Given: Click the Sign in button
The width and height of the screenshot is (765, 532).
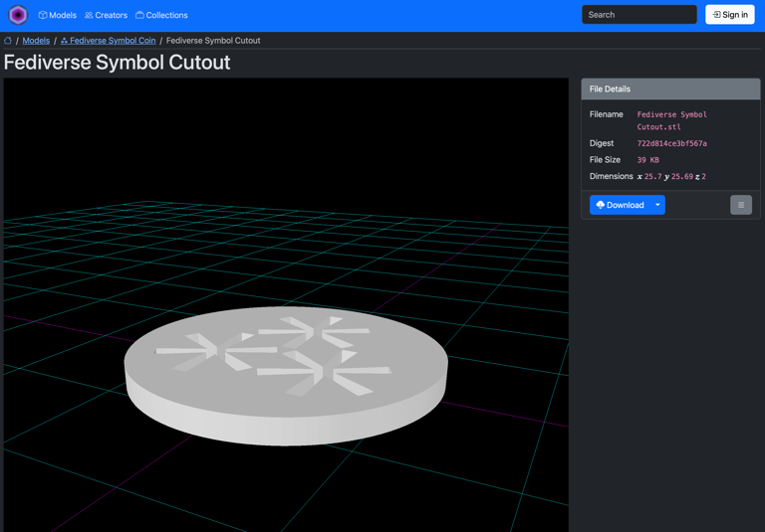Looking at the screenshot, I should pyautogui.click(x=730, y=15).
